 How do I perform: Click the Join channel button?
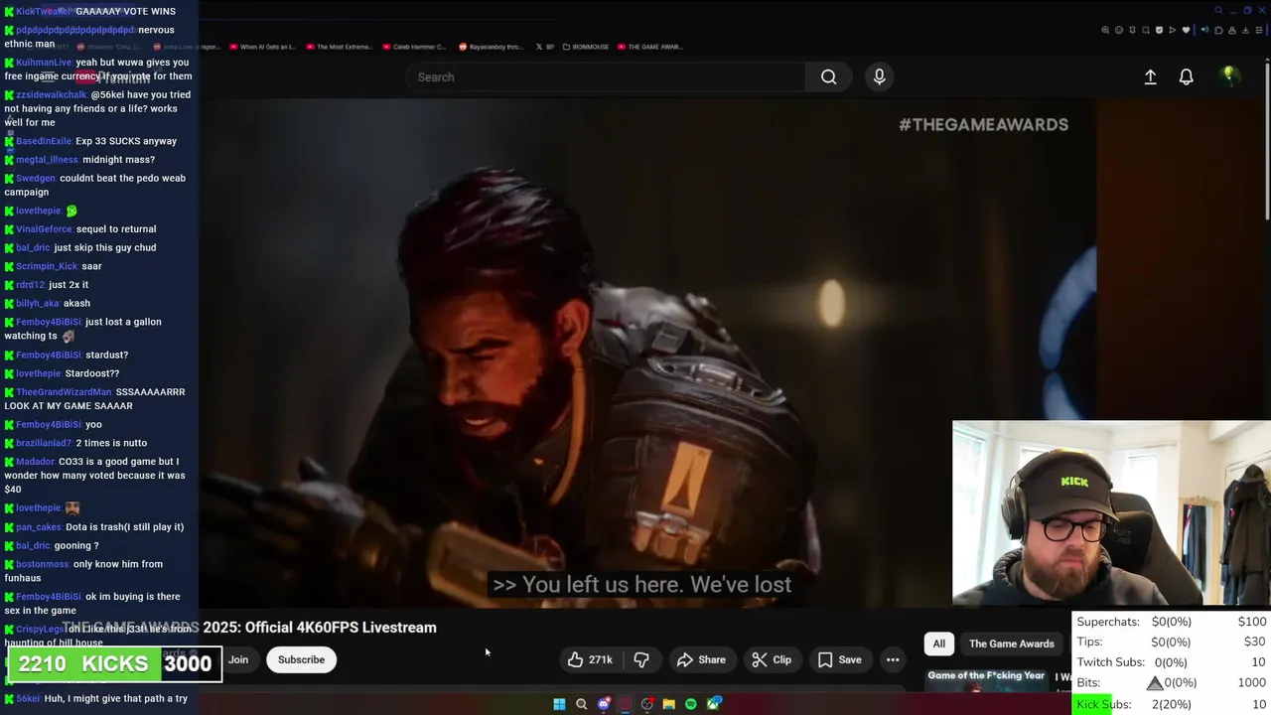coord(238,659)
